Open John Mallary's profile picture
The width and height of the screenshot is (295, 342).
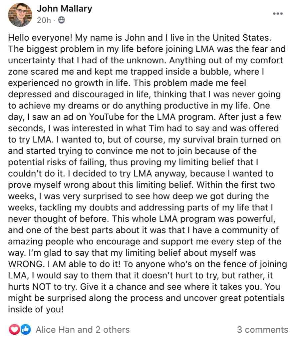[x=20, y=15]
